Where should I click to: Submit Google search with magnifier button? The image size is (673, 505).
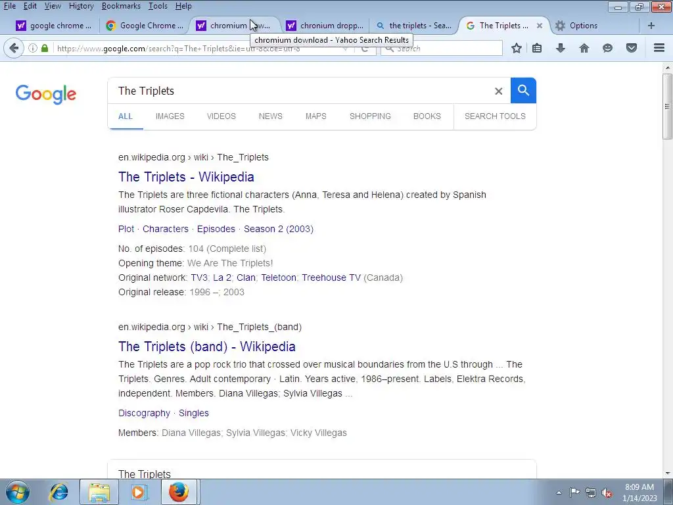pos(523,91)
